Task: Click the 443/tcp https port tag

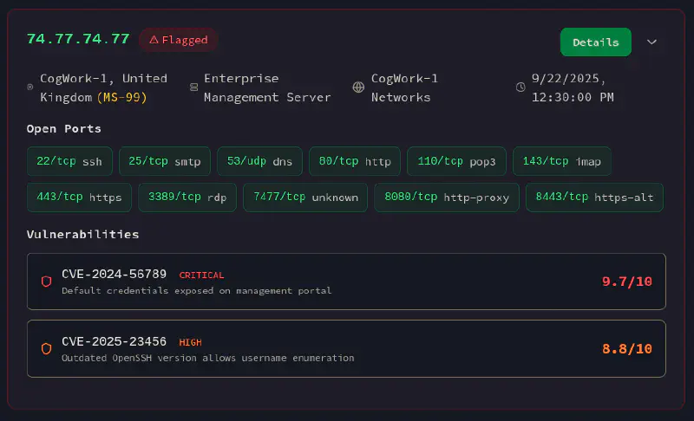Action: 80,198
